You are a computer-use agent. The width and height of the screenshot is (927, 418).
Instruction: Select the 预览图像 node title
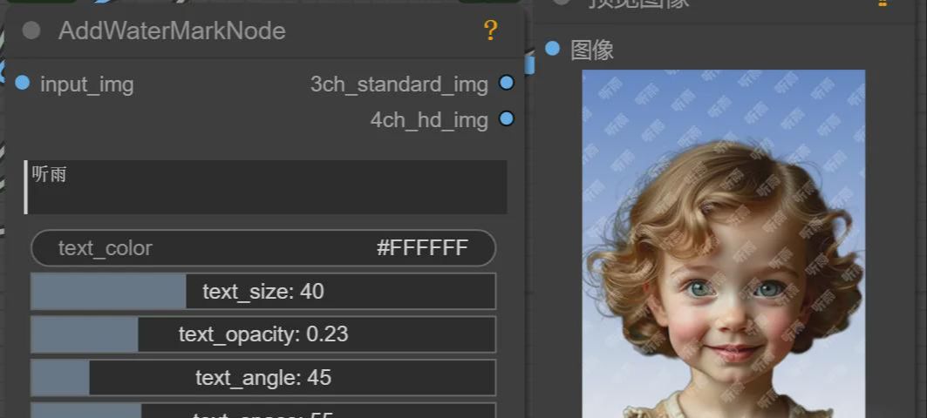pyautogui.click(x=639, y=3)
